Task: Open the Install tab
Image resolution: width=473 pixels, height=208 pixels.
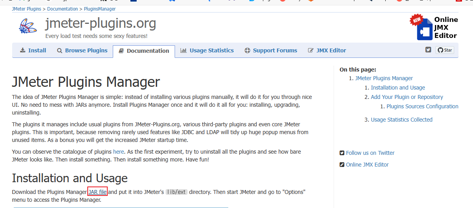Action: pos(33,50)
